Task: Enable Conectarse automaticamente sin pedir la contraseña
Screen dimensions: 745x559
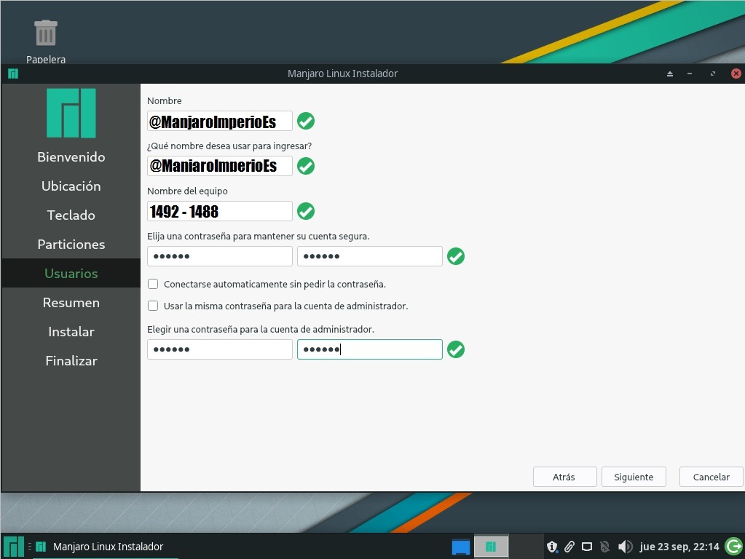Action: 153,284
